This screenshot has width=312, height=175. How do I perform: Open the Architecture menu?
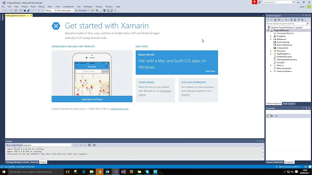pyautogui.click(x=68, y=6)
